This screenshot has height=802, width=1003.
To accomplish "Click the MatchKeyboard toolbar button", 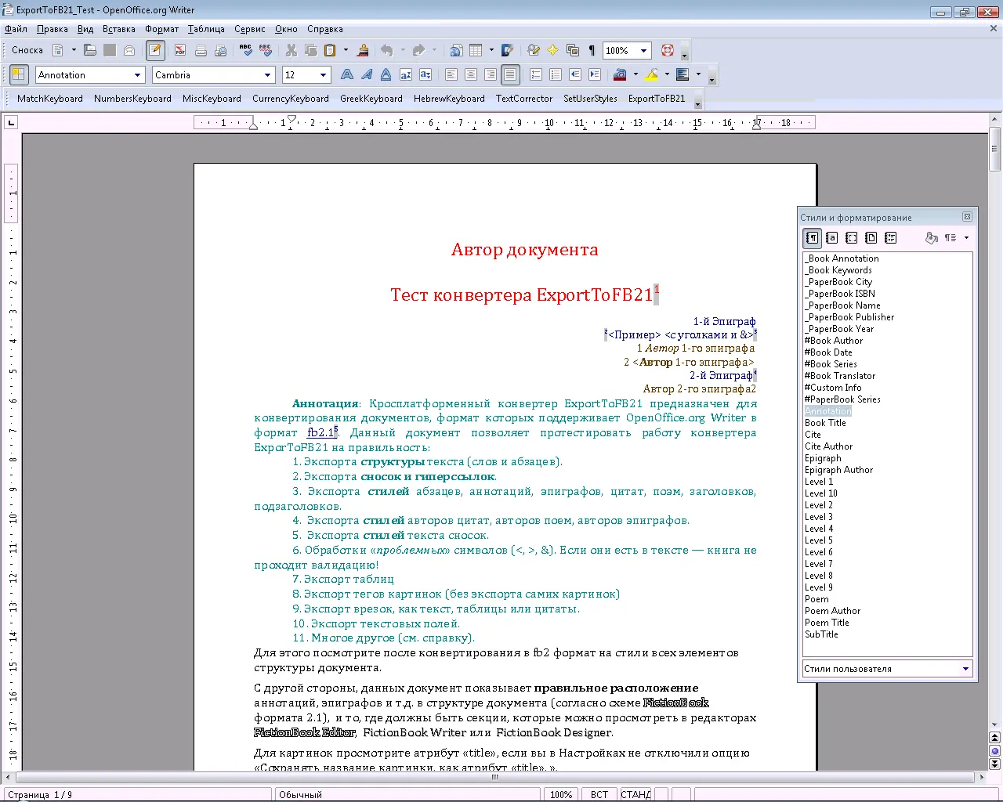I will (50, 99).
